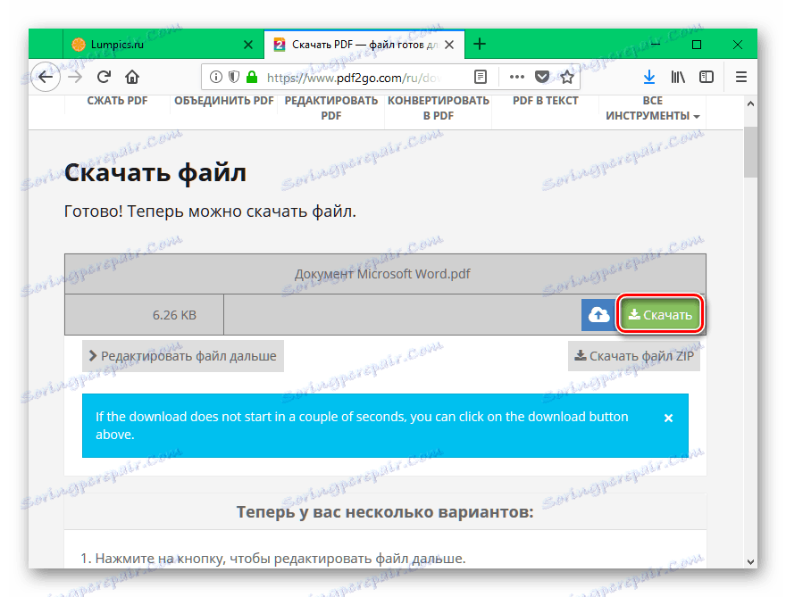Go to the browser home page
The image size is (786, 597).
[x=132, y=77]
